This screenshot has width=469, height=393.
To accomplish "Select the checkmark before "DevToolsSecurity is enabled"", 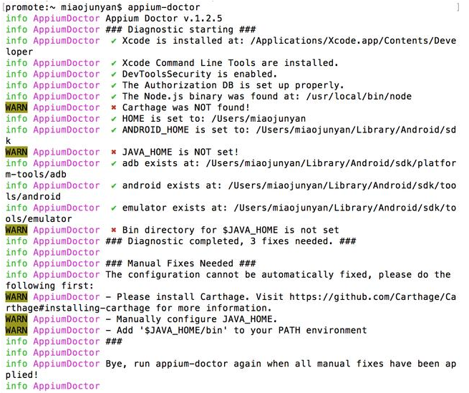I will point(114,74).
